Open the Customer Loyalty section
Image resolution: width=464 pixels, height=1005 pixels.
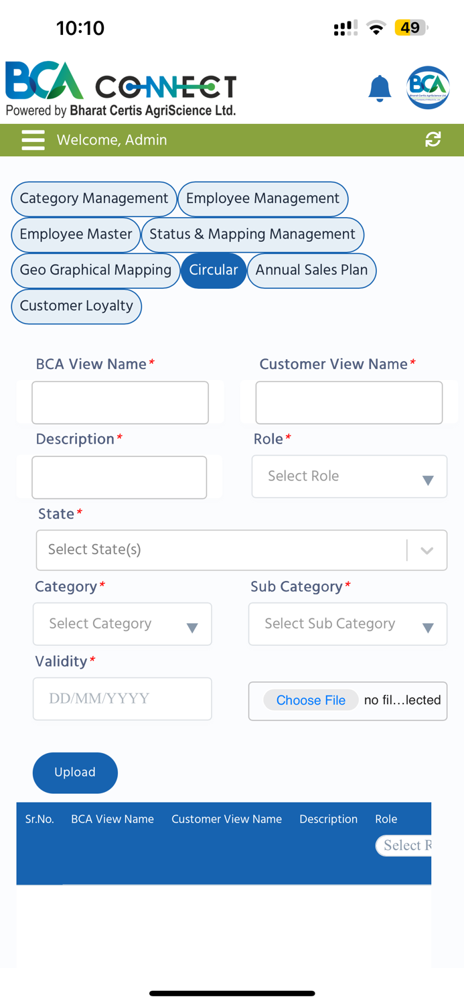[76, 306]
